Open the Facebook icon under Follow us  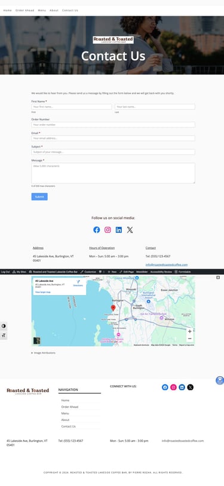click(97, 230)
